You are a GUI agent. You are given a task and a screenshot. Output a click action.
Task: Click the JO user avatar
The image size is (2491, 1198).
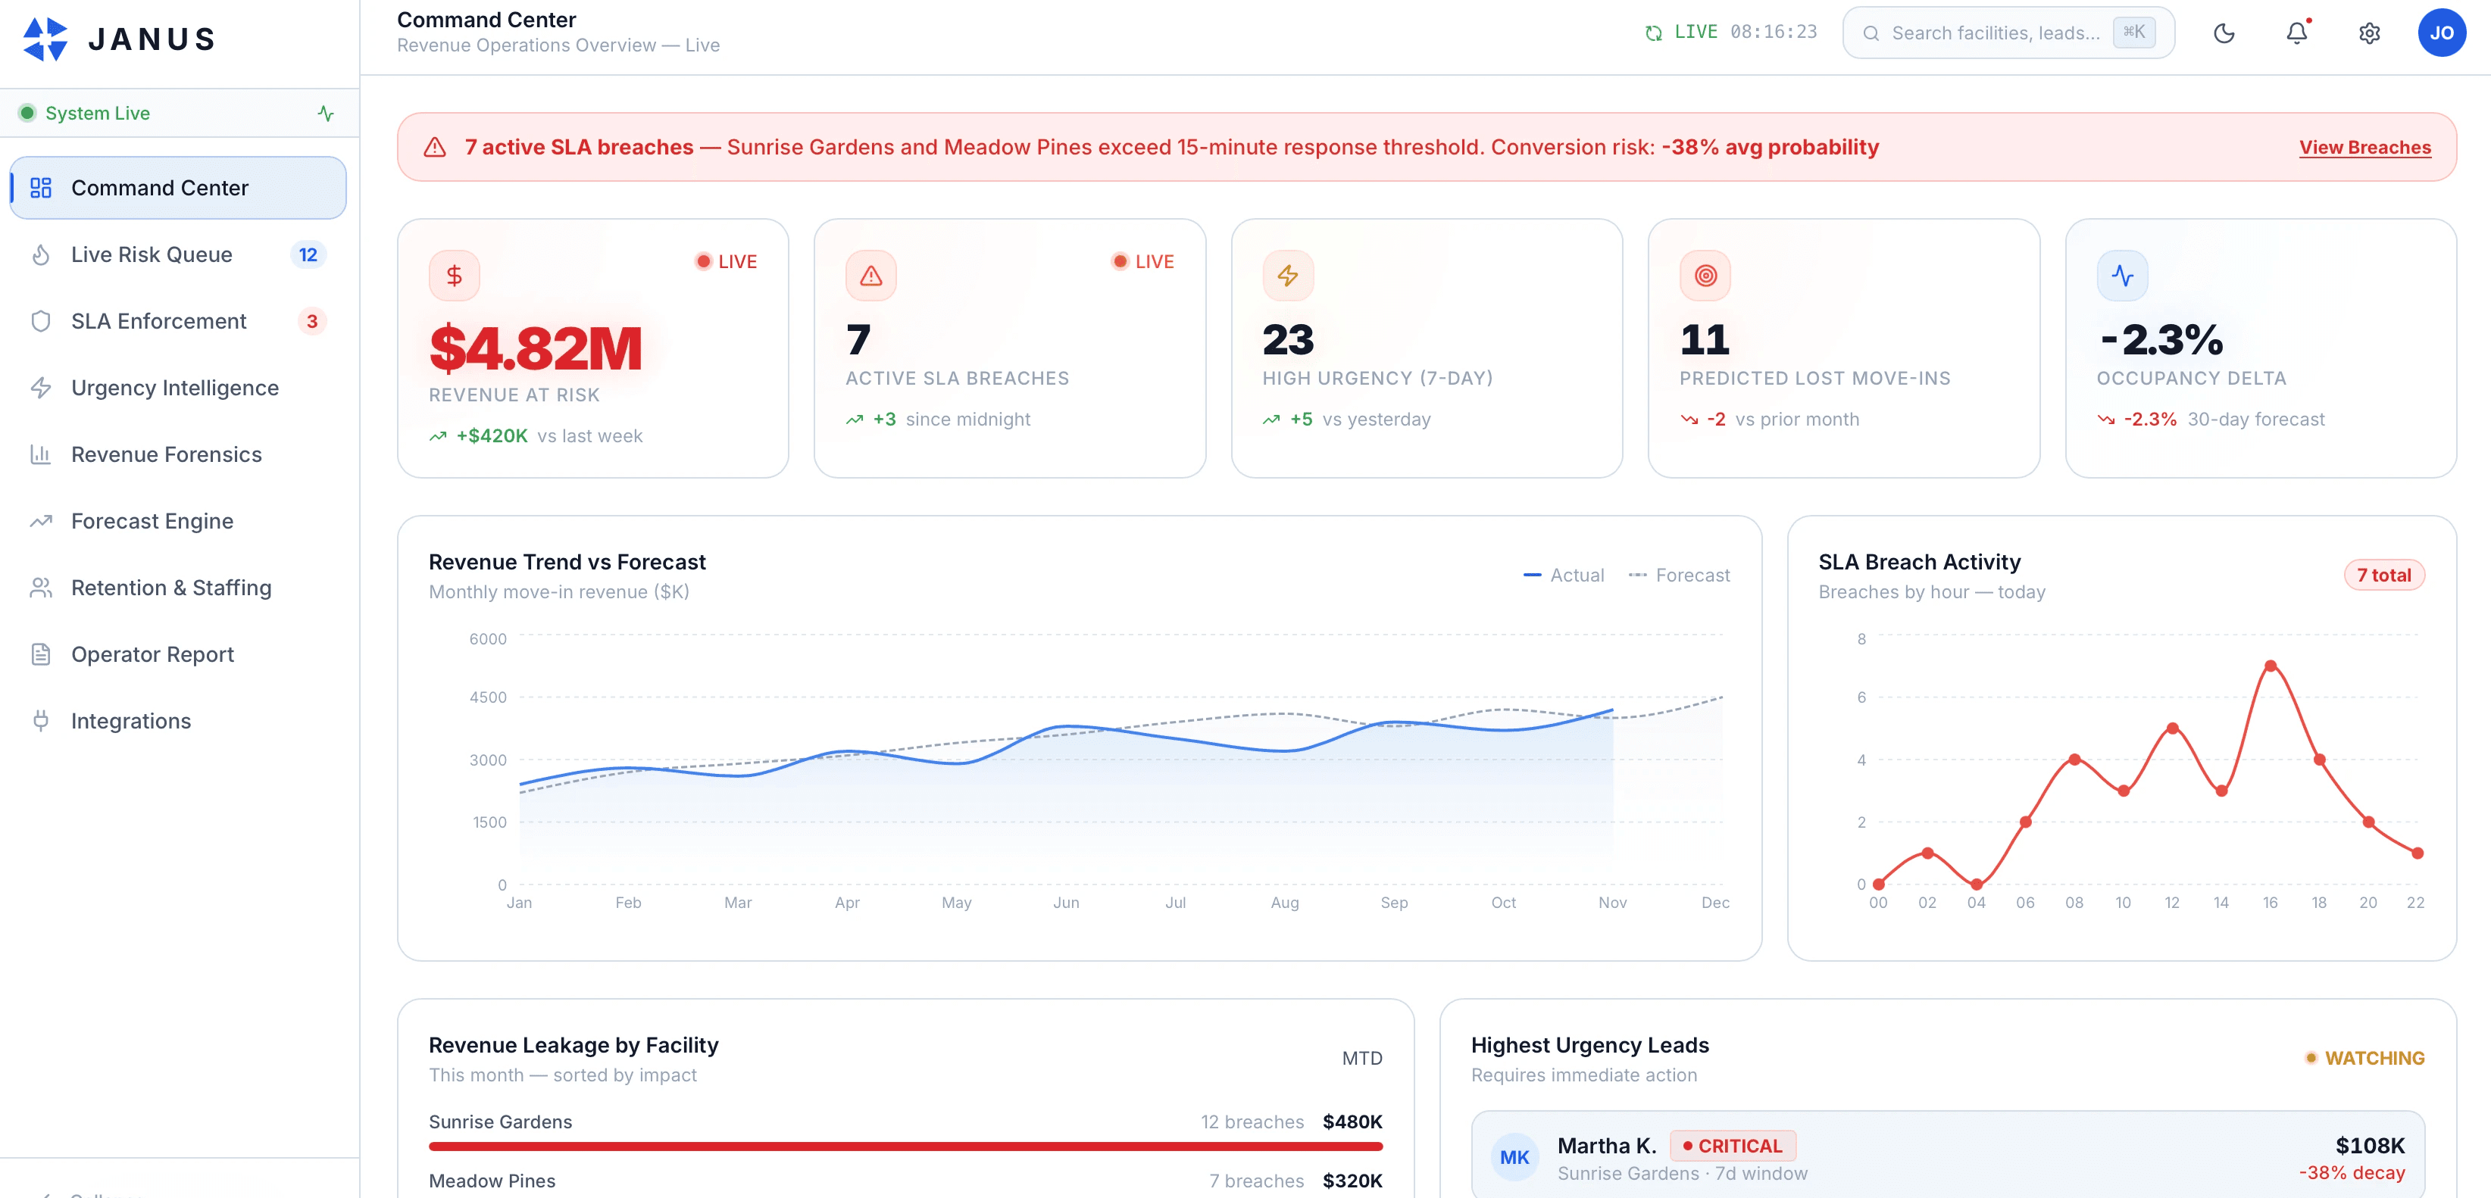2441,33
